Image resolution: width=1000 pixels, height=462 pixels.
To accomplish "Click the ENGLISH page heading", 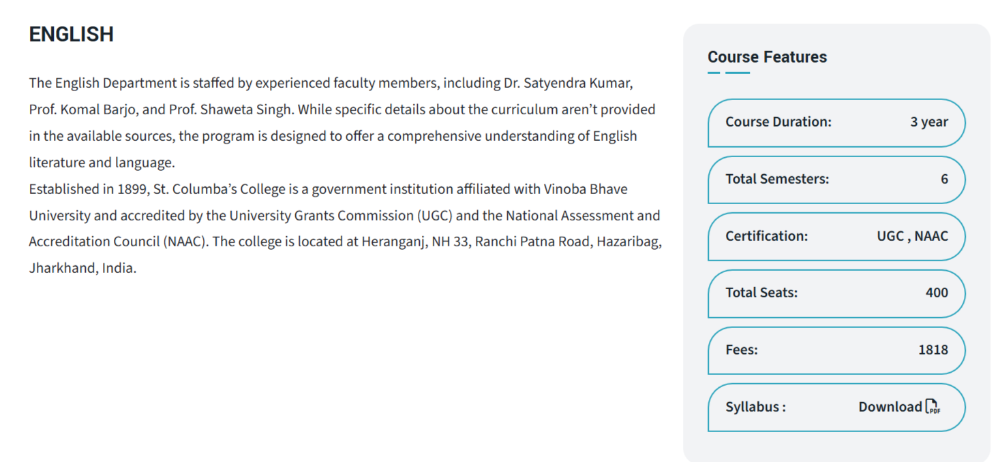I will click(71, 34).
